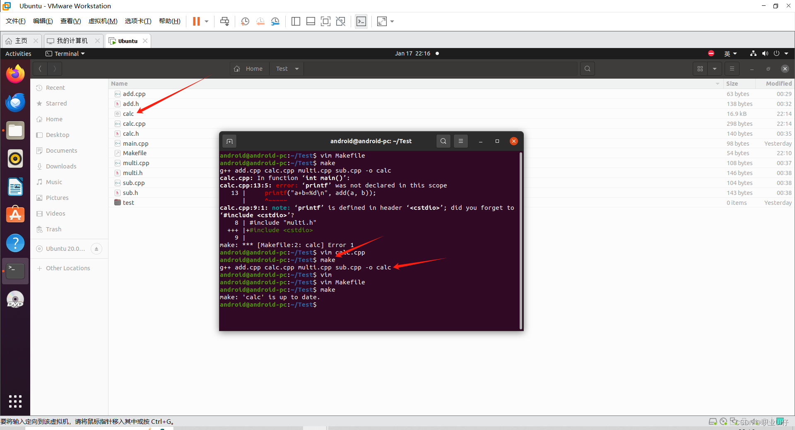Eject the Ubuntu 20.0 volume
The width and height of the screenshot is (795, 430).
[x=96, y=249]
